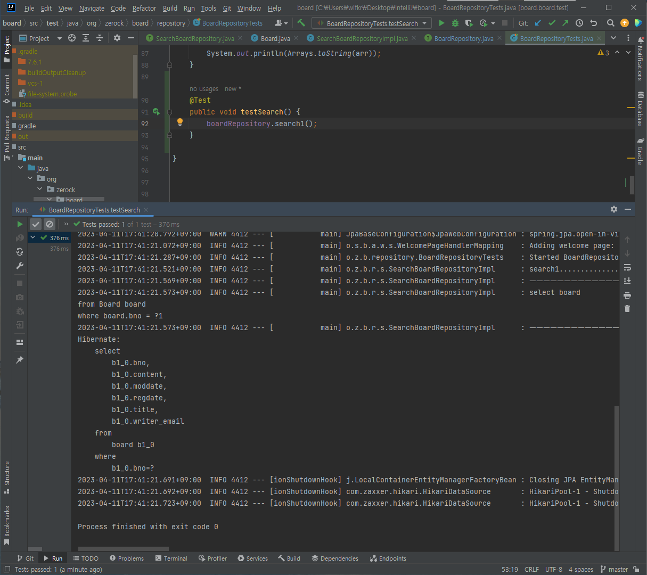Expand all nodes in the Project panel
The width and height of the screenshot is (647, 575).
[x=86, y=38]
